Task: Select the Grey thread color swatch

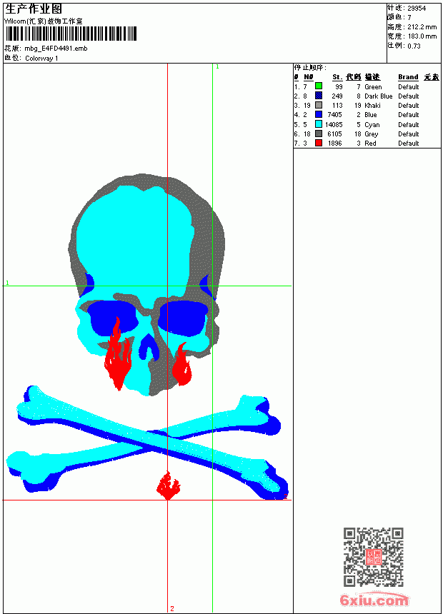Action: 319,134
